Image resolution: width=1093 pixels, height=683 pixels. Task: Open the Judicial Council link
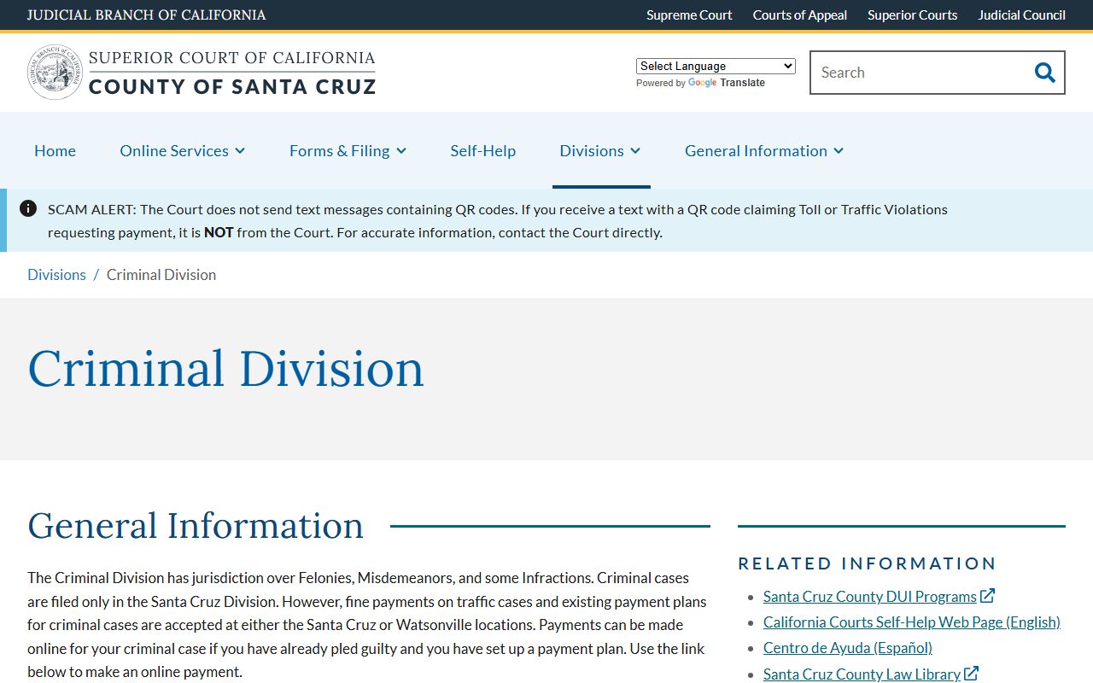click(x=1022, y=15)
